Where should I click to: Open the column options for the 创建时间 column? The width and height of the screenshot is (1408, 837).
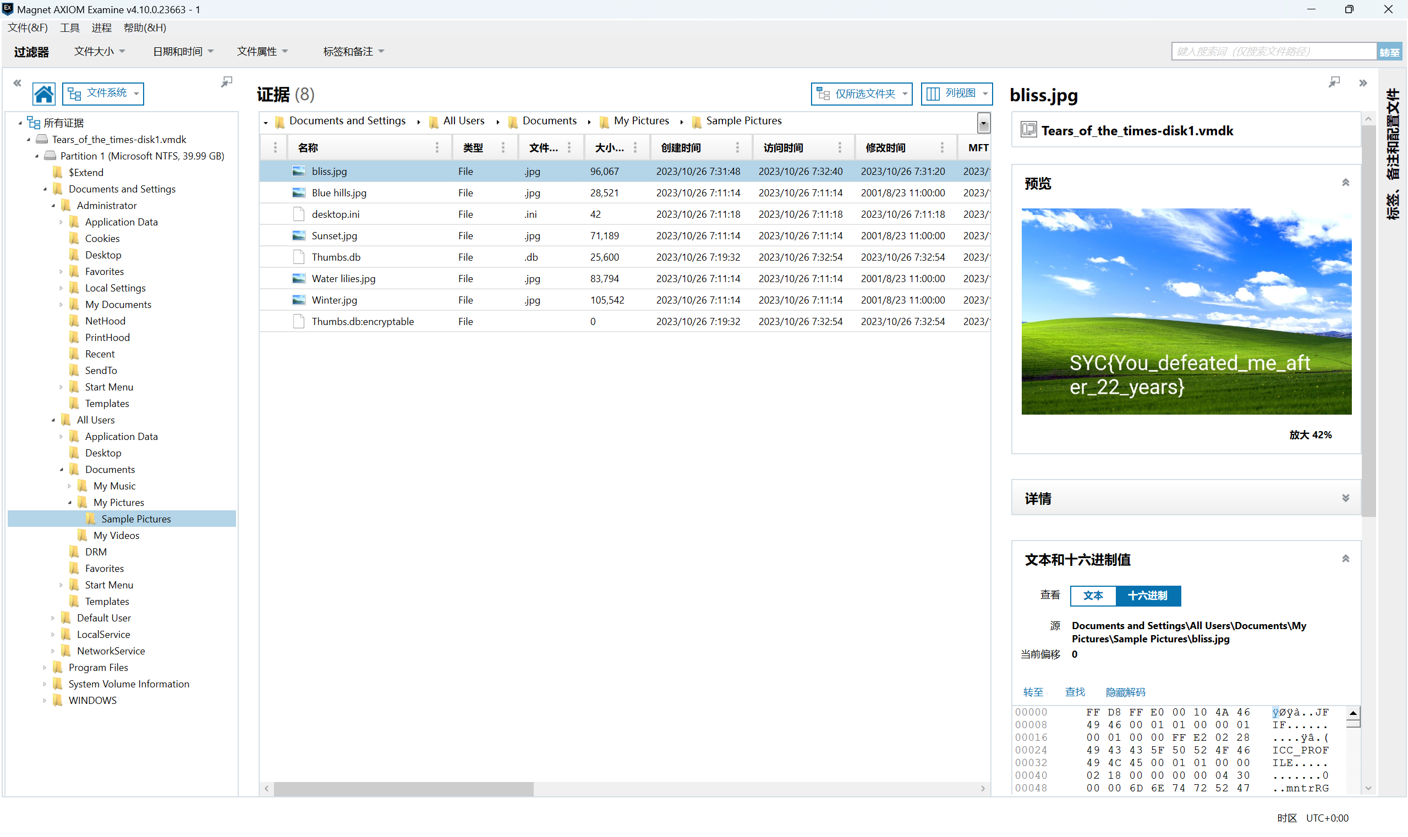(737, 147)
